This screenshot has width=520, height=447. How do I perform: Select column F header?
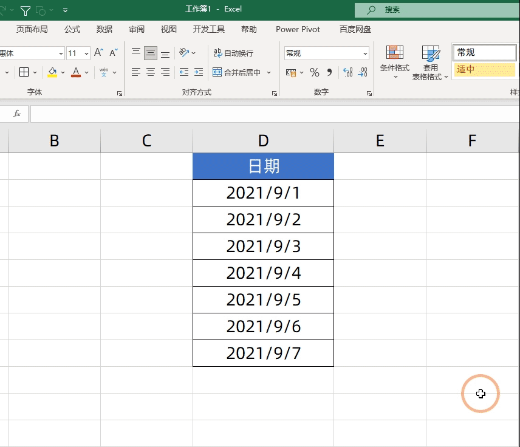[472, 141]
